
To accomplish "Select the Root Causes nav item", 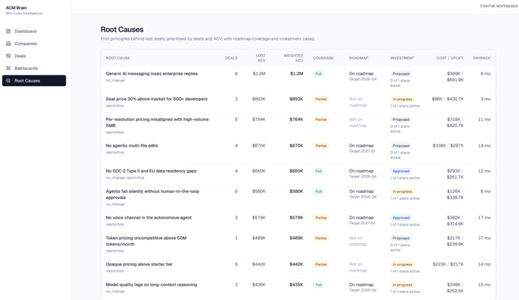I will 33,80.
